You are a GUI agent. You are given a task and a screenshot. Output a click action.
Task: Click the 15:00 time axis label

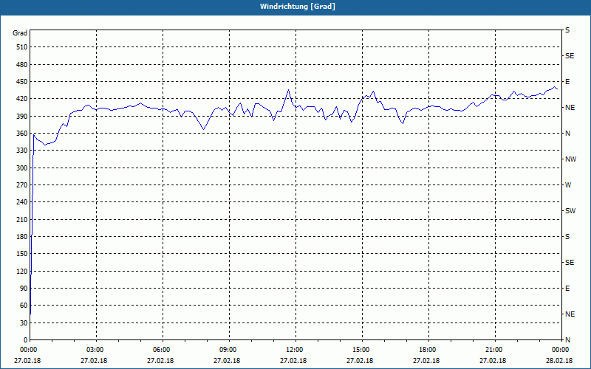pyautogui.click(x=361, y=350)
